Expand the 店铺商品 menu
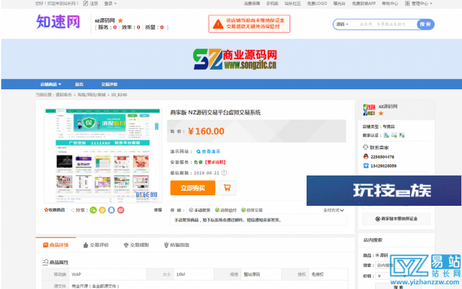Viewport: 462px width, 289px height. pyautogui.click(x=50, y=84)
